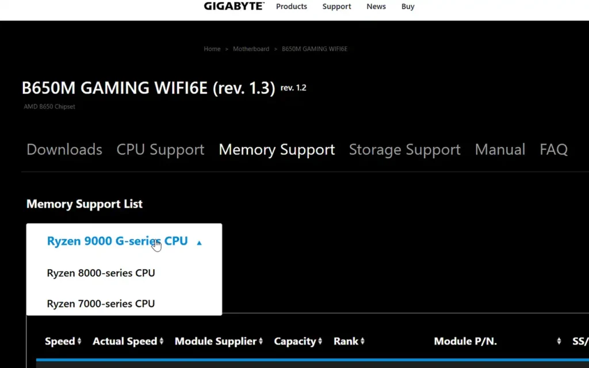Screen dimensions: 589x368
Task: Sort by Rank column arrows
Action: (362, 341)
